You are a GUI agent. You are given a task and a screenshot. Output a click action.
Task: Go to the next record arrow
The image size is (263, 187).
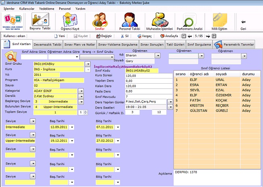coord(208,36)
